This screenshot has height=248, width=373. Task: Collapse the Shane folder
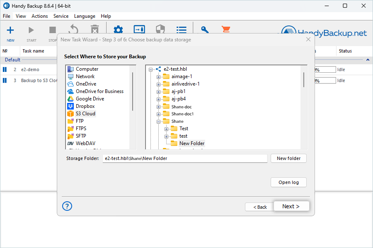(158, 122)
